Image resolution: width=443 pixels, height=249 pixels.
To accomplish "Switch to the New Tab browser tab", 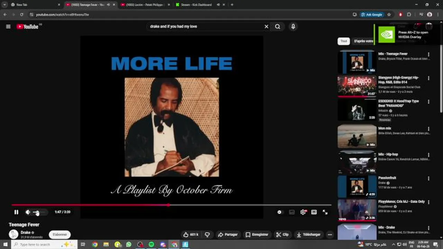I will [x=35, y=5].
